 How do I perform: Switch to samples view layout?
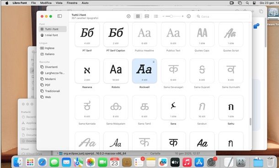(147, 16)
